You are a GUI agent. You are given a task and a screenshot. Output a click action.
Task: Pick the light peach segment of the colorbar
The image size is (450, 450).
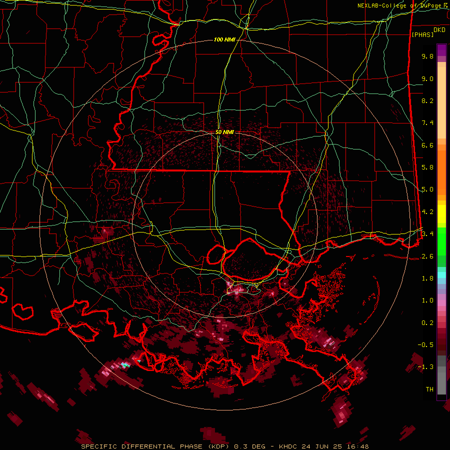tap(441, 102)
